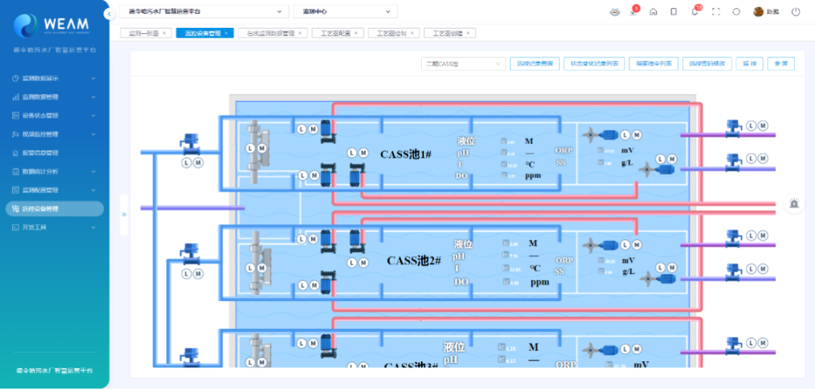This screenshot has width=815, height=390.
Task: Select the CASS池1# inlet valve icon
Action: (x=189, y=144)
